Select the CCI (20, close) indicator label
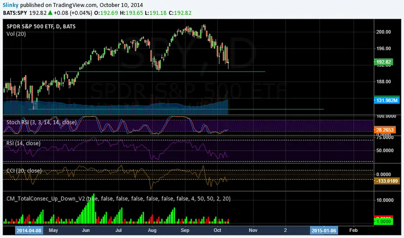Screen dimensions: 404x238 click(24, 170)
